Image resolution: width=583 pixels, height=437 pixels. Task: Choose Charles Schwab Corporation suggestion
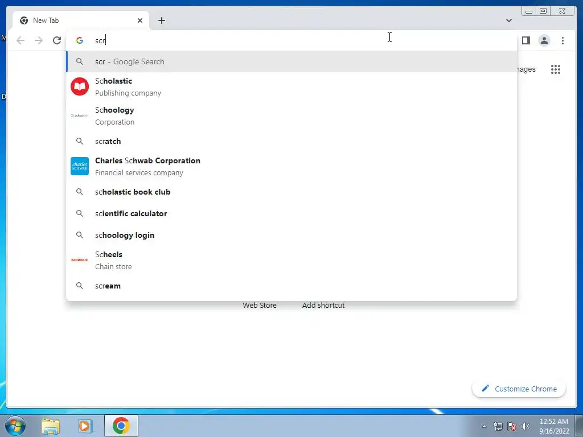(291, 166)
